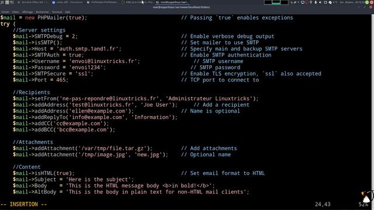
Task: Click in the line '$mail->isSMTP();'
Action: tap(37, 43)
